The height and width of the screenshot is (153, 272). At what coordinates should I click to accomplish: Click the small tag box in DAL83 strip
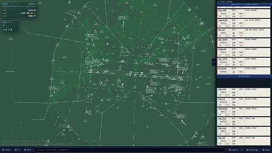[227, 36]
